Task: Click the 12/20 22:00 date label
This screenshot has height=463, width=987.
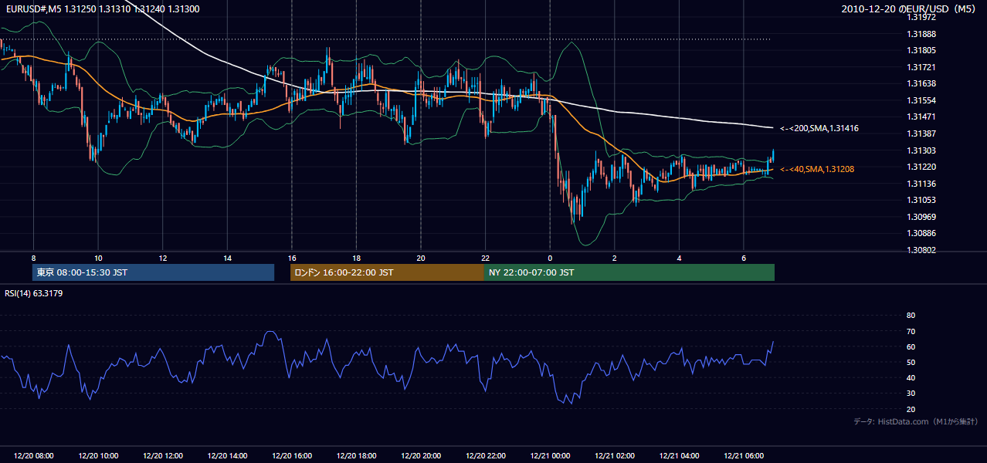Action: click(x=485, y=456)
